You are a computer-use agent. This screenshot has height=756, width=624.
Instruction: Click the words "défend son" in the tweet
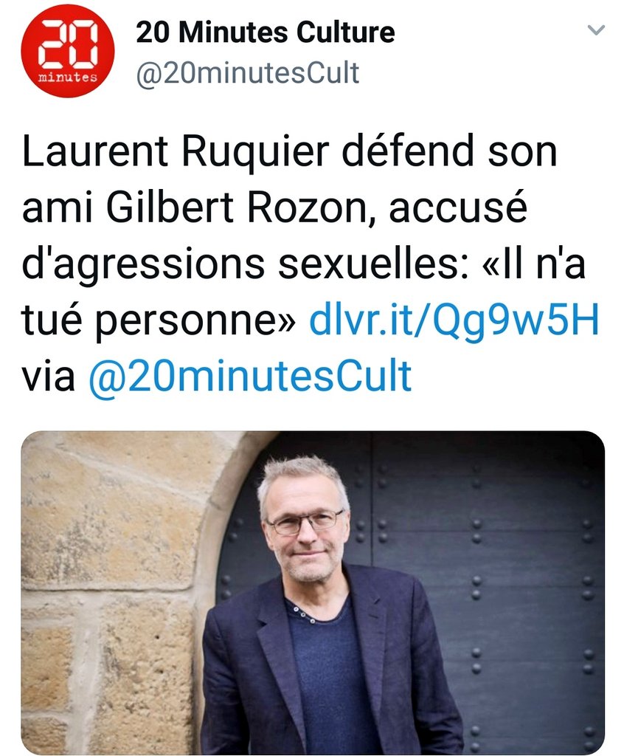pos(450,151)
